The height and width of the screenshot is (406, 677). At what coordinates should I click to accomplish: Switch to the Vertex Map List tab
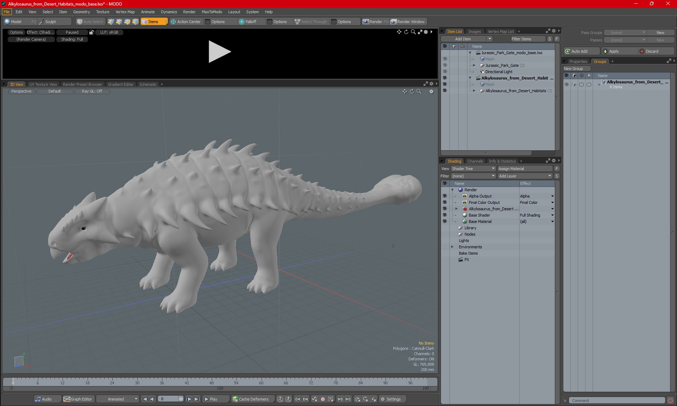501,32
